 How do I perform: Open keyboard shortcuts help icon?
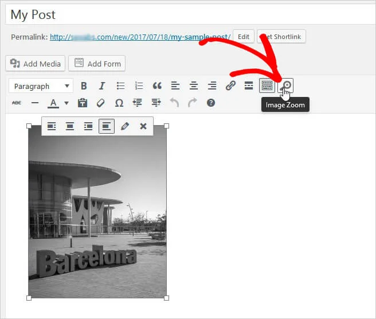tap(211, 103)
